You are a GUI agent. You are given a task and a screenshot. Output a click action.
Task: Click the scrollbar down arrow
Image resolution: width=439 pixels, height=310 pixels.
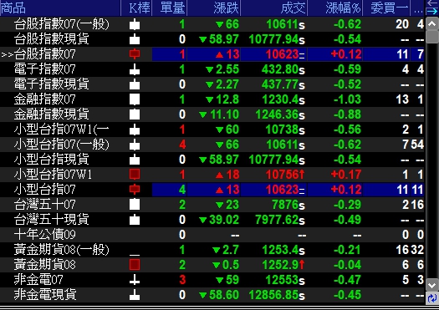[x=432, y=286]
